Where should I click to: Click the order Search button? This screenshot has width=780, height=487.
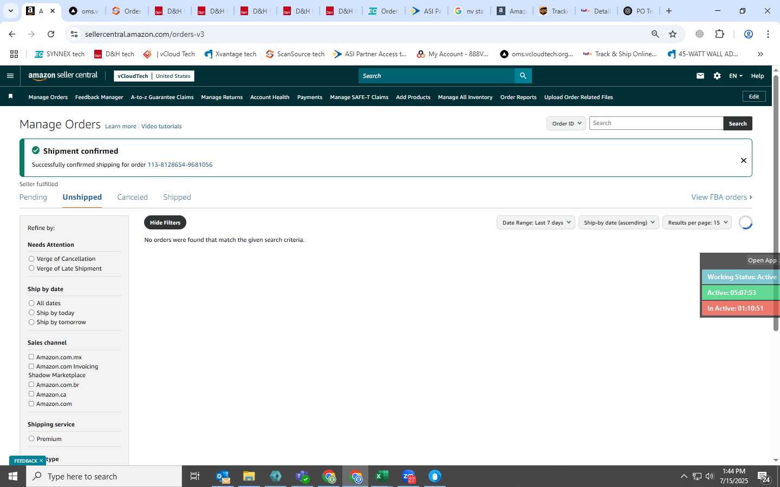tap(738, 123)
